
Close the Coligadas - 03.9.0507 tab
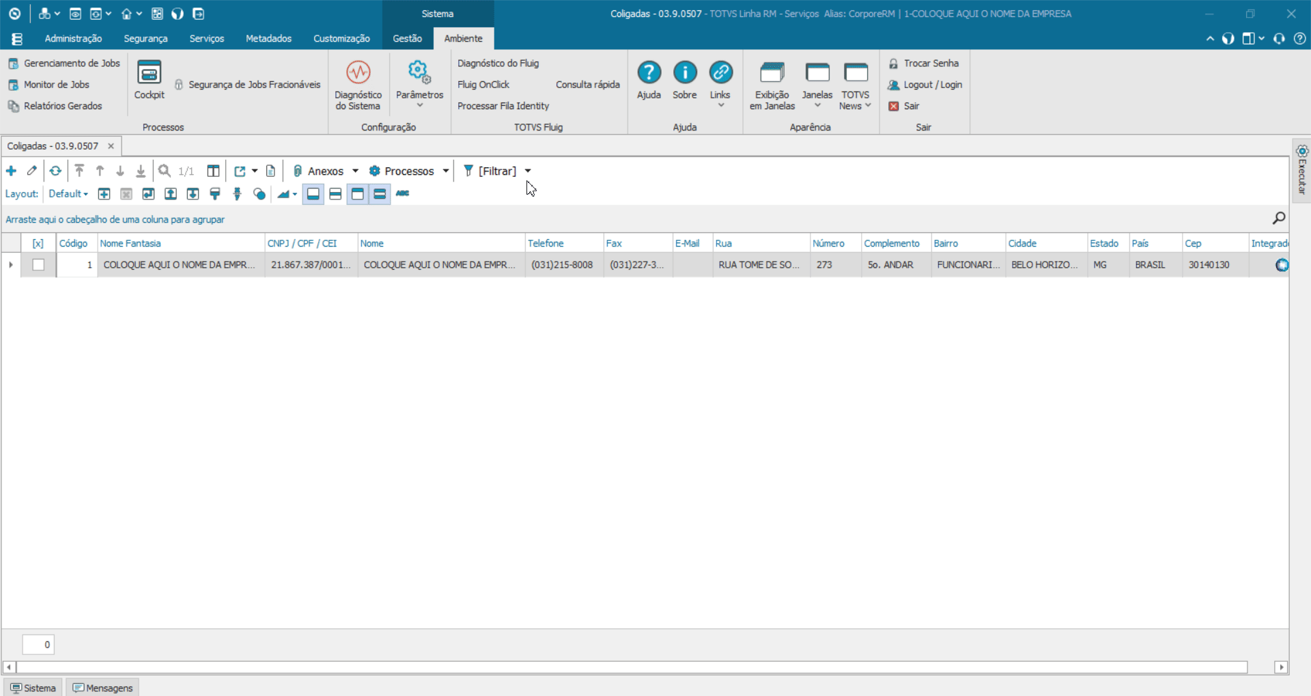pos(111,146)
